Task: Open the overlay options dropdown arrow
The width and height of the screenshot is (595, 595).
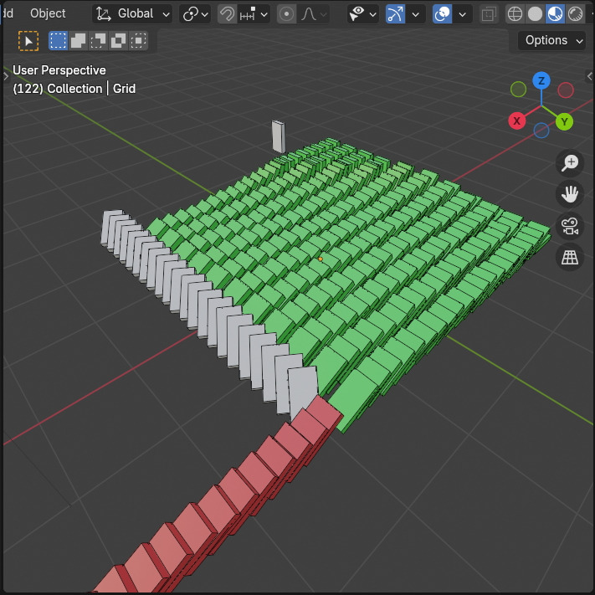Action: click(x=462, y=14)
